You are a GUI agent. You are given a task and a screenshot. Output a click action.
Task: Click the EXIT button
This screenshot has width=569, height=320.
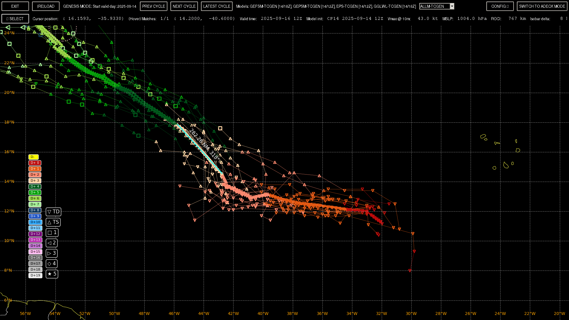pos(15,6)
